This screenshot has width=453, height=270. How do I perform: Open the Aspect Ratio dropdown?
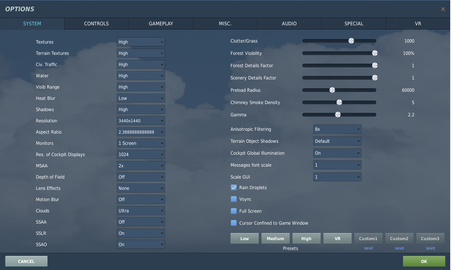tap(140, 132)
